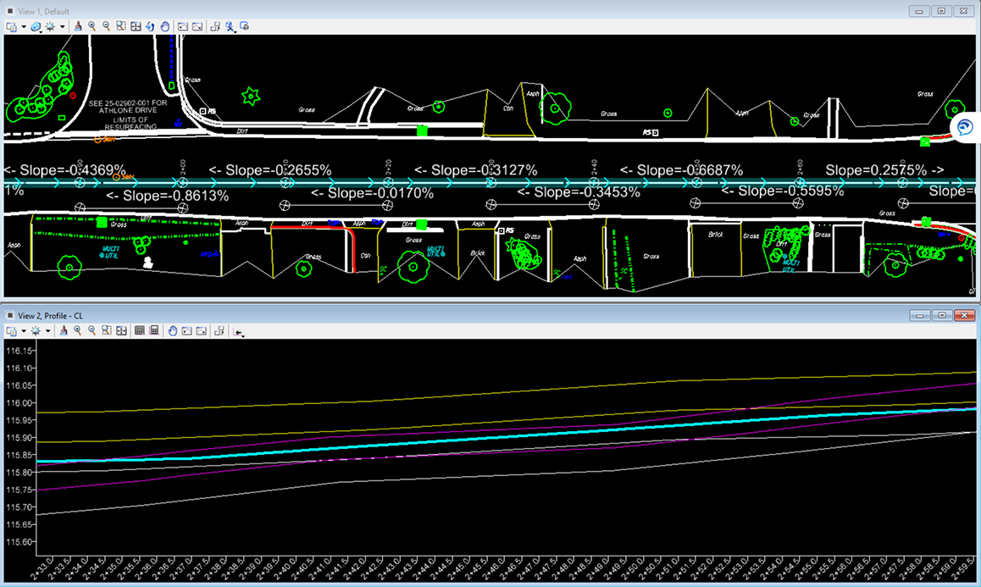Expand brightness dropdown arrow in View 1
Image resolution: width=981 pixels, height=587 pixels.
coord(63,26)
